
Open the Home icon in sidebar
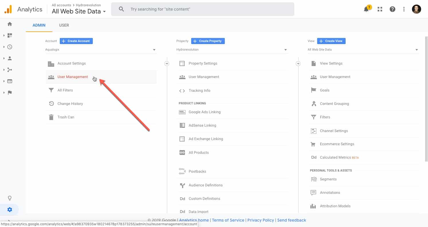pyautogui.click(x=10, y=24)
